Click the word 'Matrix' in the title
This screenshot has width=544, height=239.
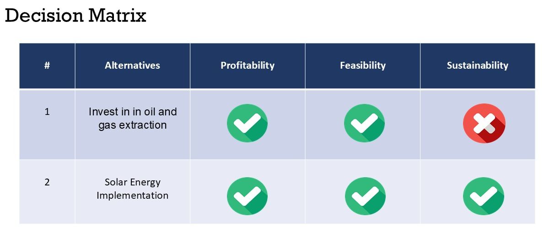[117, 16]
